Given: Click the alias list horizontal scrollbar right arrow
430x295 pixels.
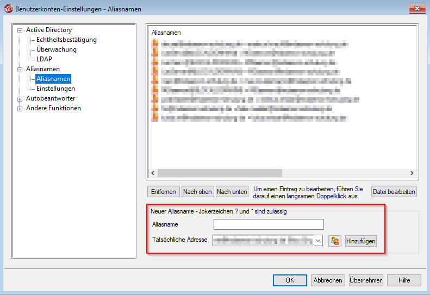Looking at the screenshot, I should (412, 173).
